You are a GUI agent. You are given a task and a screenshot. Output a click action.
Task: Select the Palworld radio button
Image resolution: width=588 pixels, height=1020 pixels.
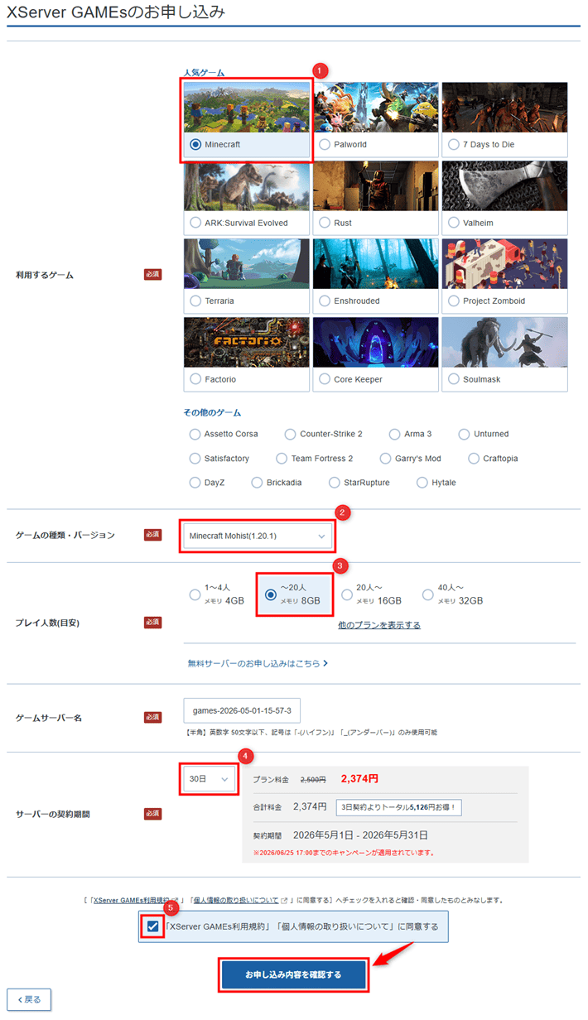tap(325, 144)
